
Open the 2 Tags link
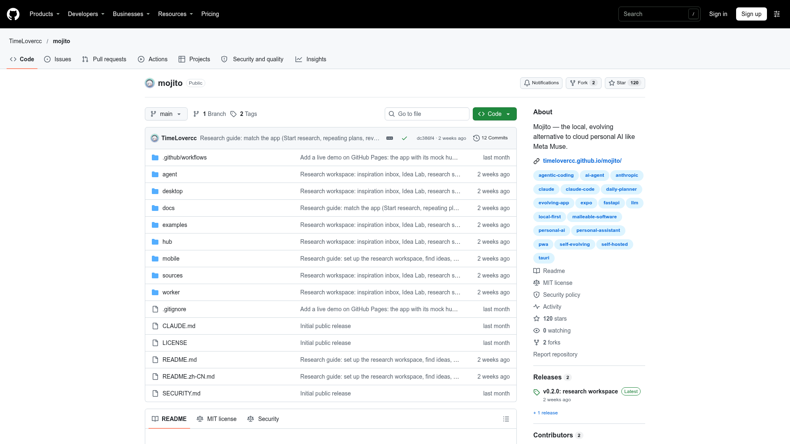[244, 114]
